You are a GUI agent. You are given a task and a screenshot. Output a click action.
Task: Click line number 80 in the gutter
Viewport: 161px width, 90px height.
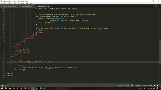tap(4, 62)
